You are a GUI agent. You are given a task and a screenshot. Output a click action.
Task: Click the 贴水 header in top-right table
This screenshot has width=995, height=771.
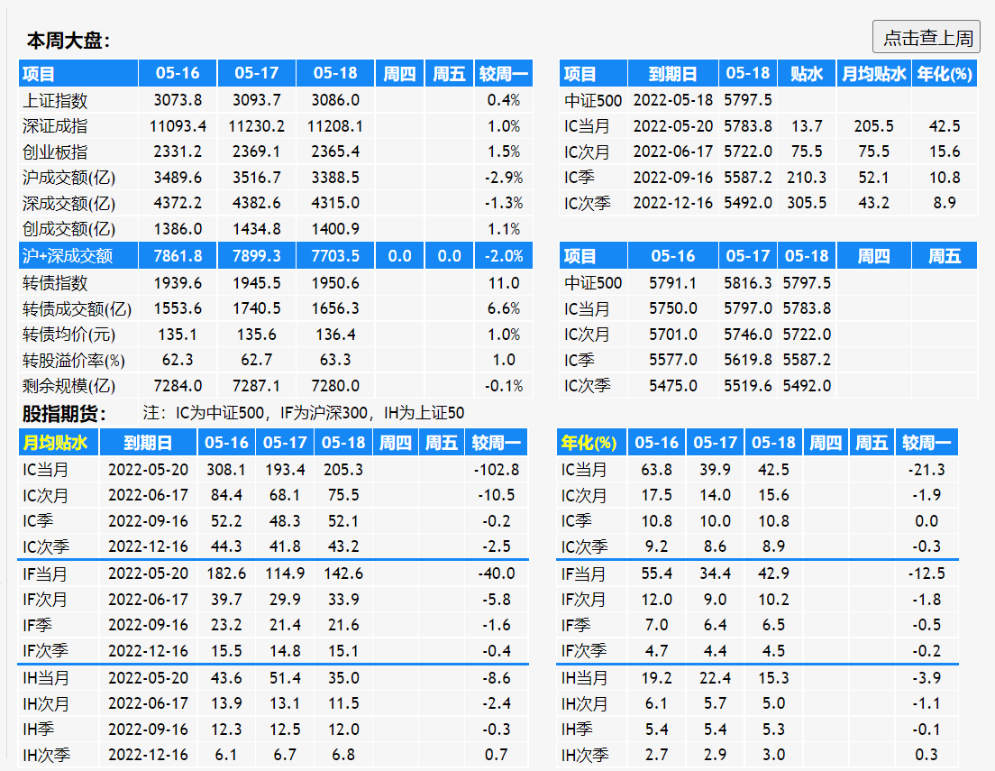tap(807, 74)
